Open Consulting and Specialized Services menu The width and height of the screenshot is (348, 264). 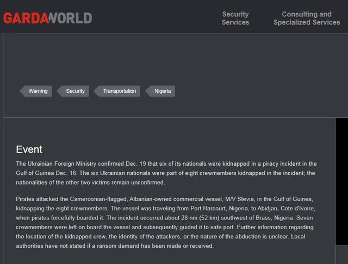click(x=307, y=18)
